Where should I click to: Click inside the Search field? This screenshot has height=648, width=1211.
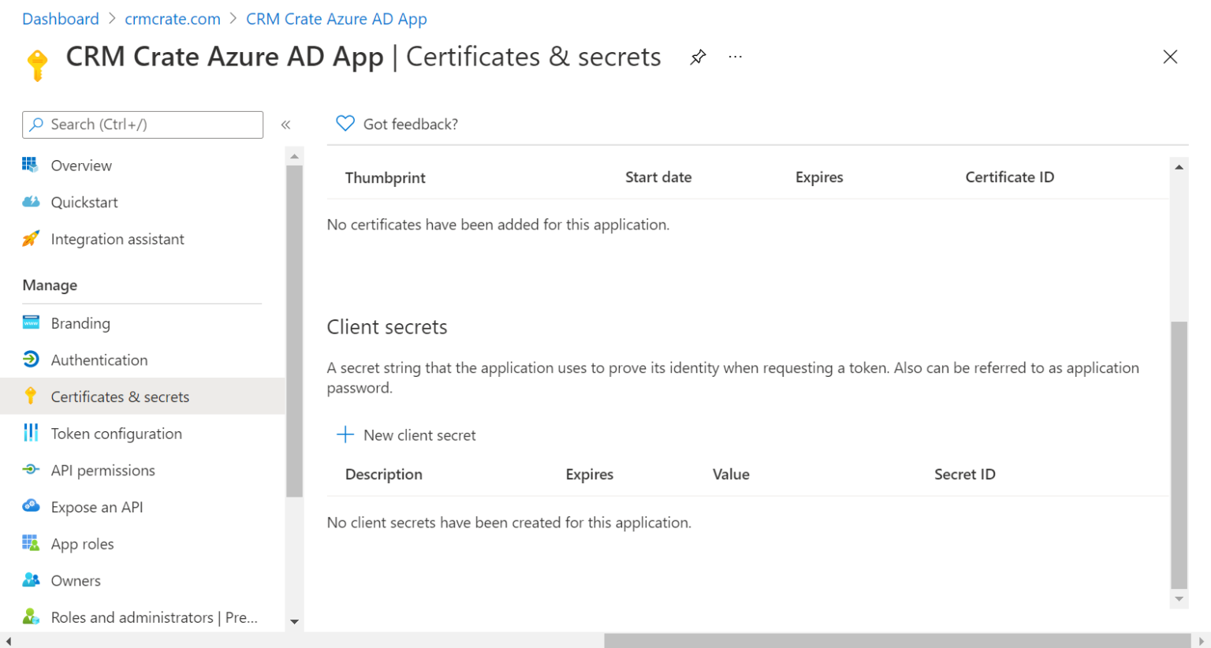tap(142, 125)
